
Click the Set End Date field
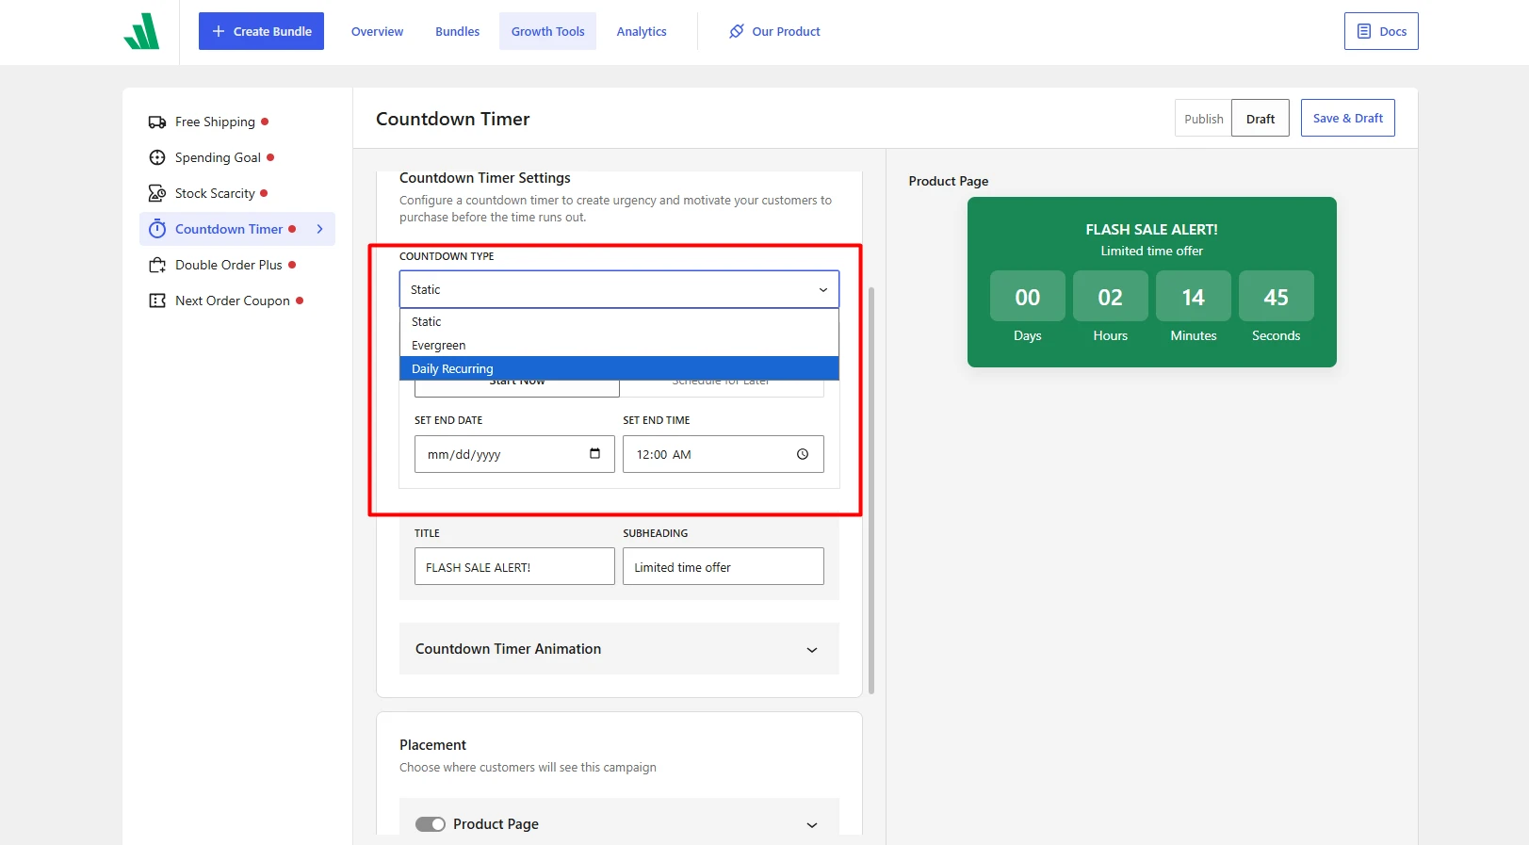[x=514, y=454]
